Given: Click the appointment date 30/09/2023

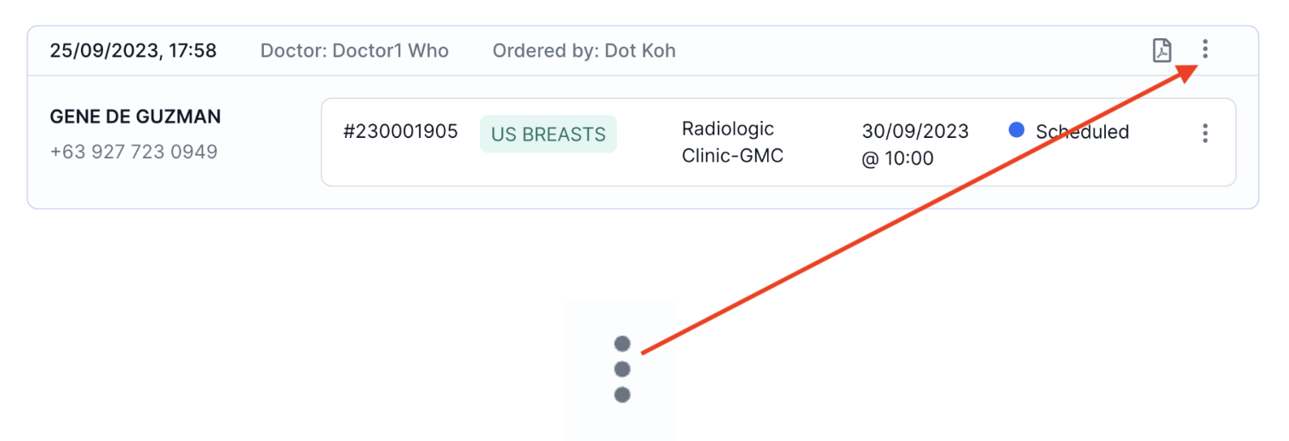Looking at the screenshot, I should (x=915, y=131).
